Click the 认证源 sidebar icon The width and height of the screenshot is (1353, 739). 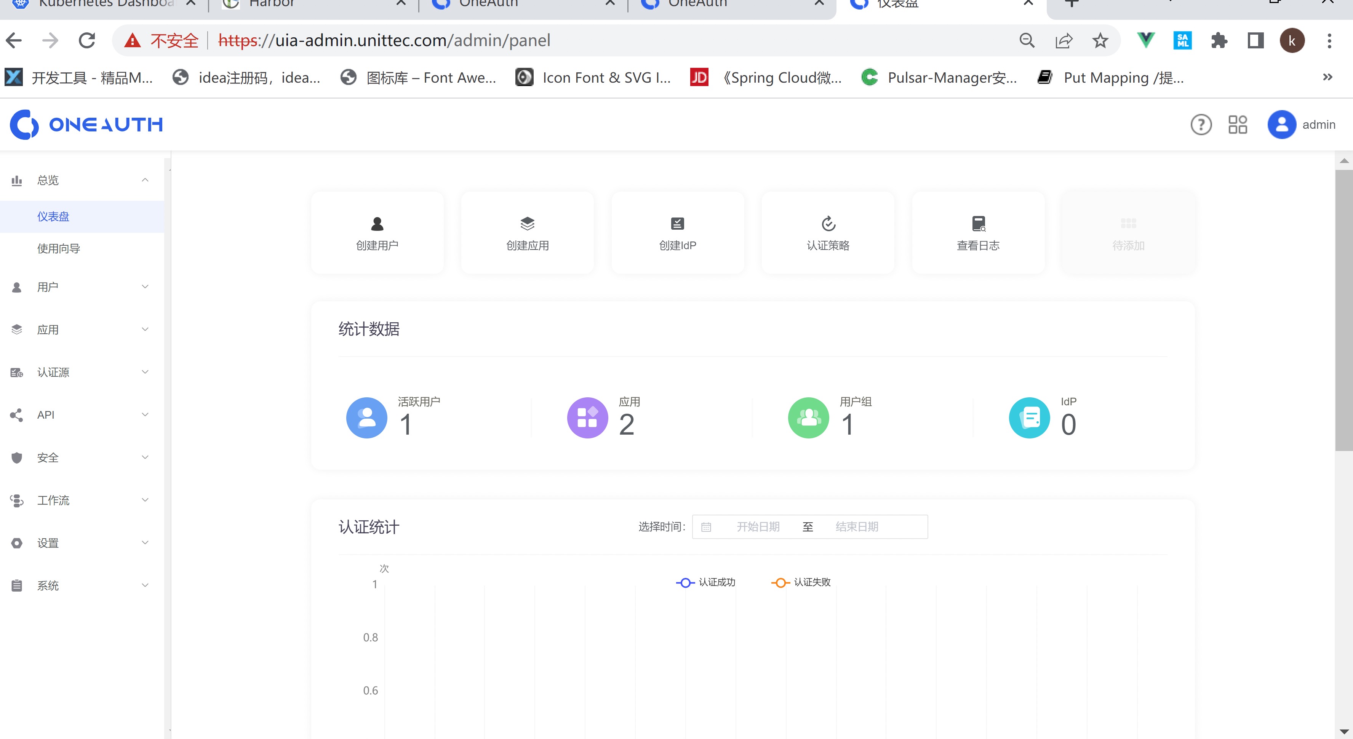tap(17, 373)
